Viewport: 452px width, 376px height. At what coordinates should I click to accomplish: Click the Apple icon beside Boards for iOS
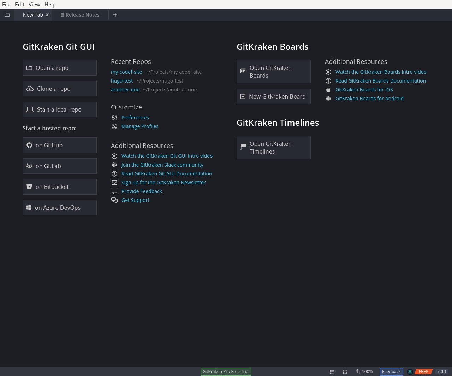click(328, 90)
